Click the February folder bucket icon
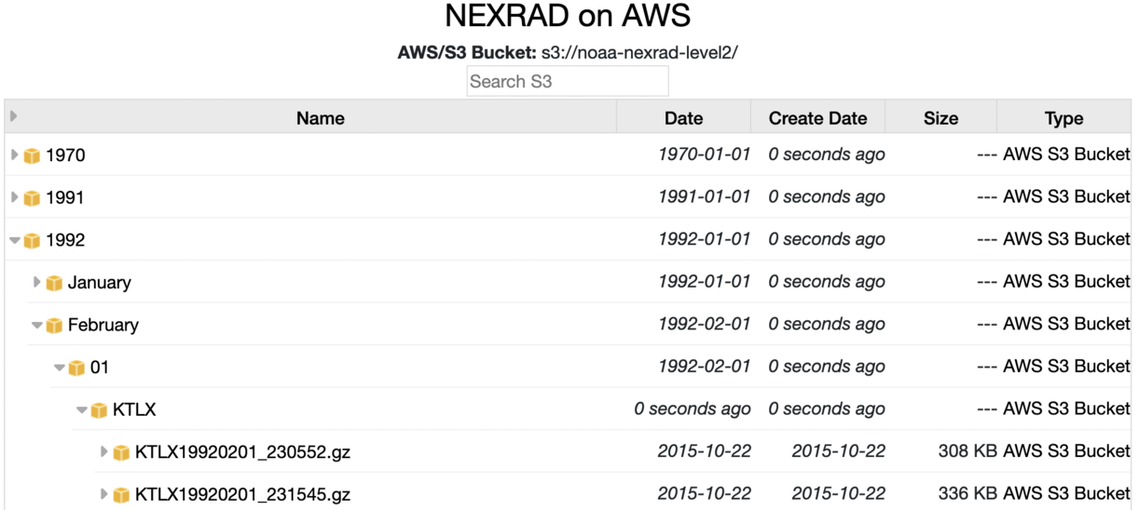1139x510 pixels. (x=54, y=325)
